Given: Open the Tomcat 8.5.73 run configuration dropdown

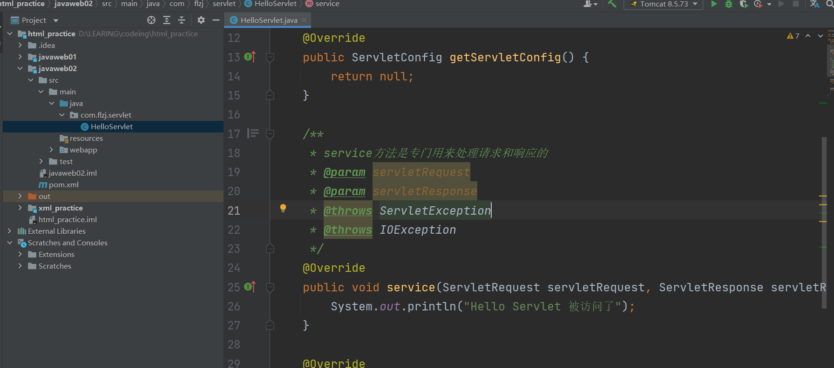Looking at the screenshot, I should click(663, 4).
